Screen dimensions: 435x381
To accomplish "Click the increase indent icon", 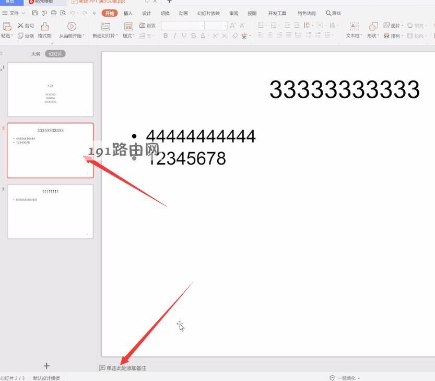I will coord(297,26).
